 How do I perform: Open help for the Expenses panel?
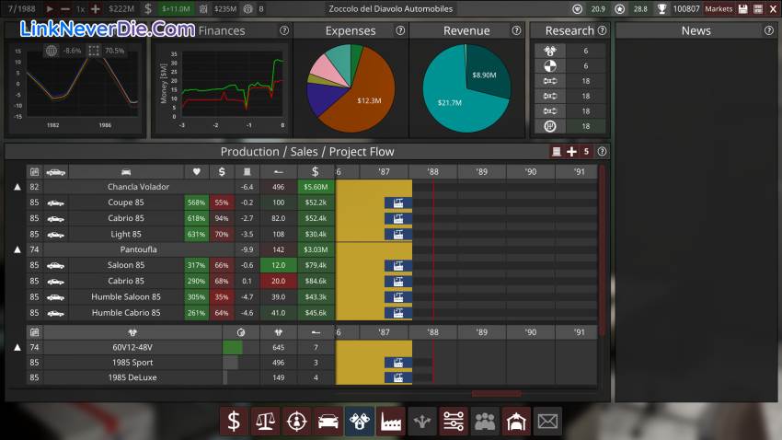400,30
